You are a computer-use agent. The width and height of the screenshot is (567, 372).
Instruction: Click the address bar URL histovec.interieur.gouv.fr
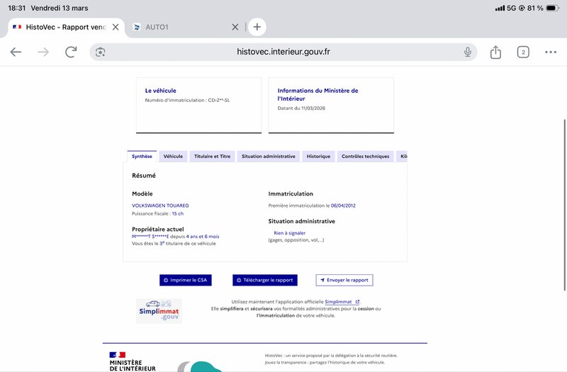pos(283,52)
